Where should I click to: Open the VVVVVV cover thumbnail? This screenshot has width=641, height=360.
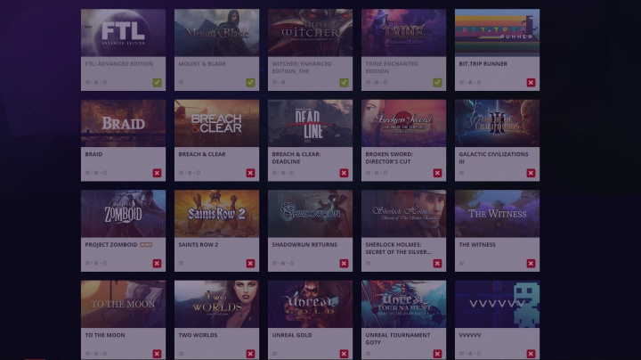(x=497, y=304)
